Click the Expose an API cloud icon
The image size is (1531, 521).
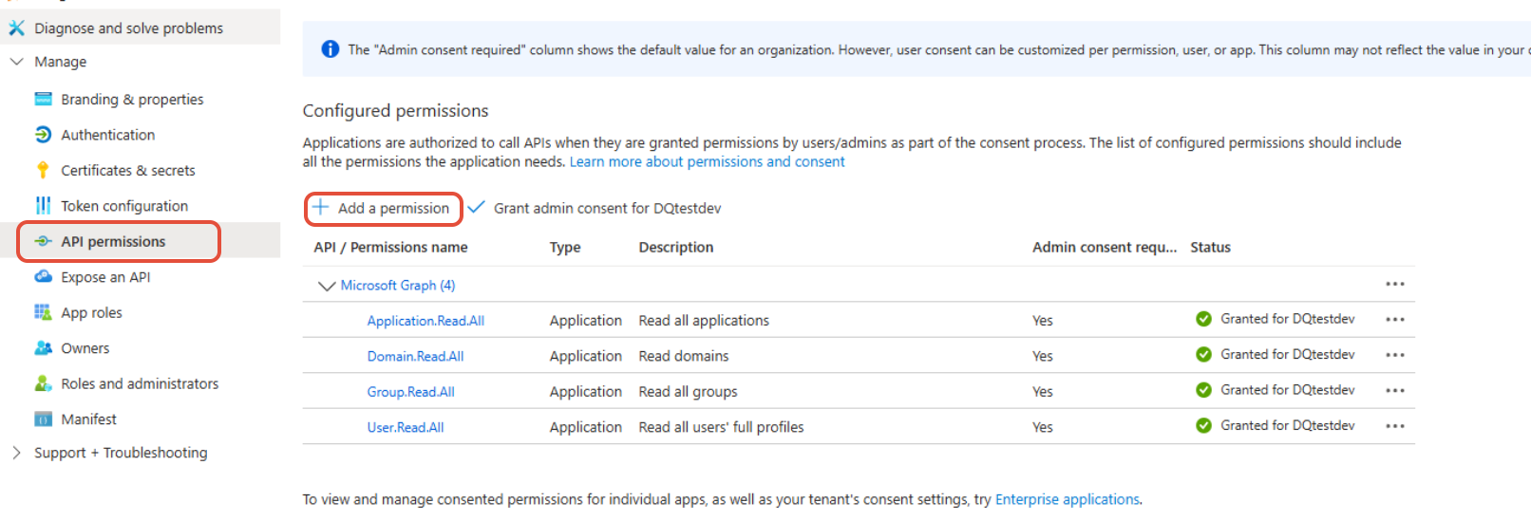pyautogui.click(x=43, y=276)
